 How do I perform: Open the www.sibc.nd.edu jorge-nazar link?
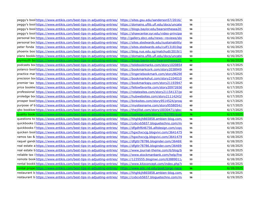[151, 168]
